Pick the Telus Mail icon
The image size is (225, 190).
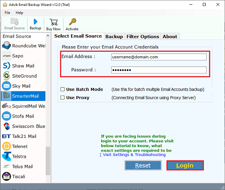[x=6, y=166]
